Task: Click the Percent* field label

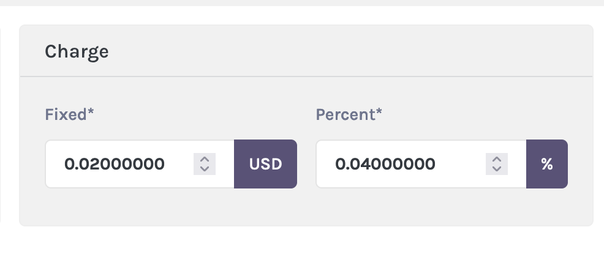Action: tap(345, 114)
